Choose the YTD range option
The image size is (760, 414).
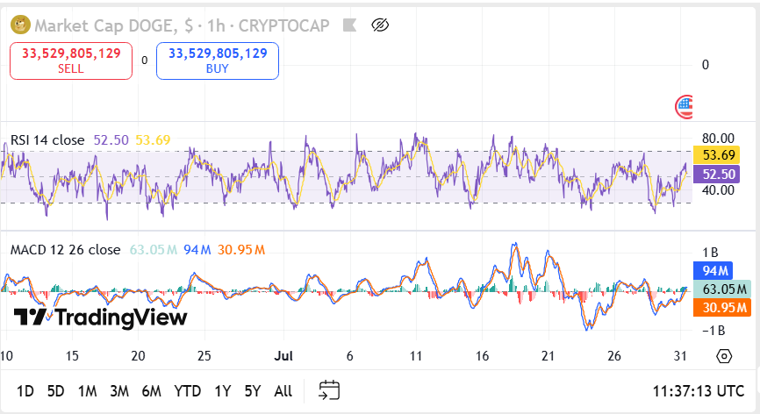187,390
